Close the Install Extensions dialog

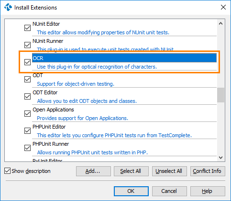[223, 7]
